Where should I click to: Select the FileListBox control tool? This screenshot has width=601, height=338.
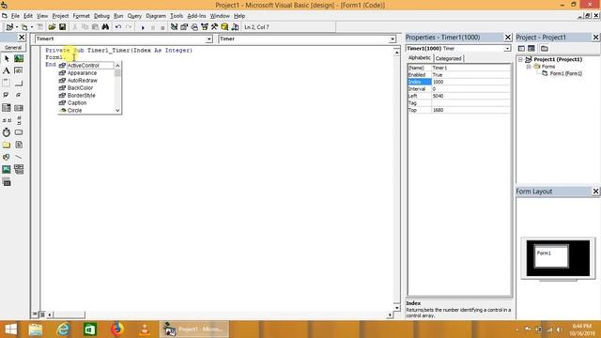point(19,145)
